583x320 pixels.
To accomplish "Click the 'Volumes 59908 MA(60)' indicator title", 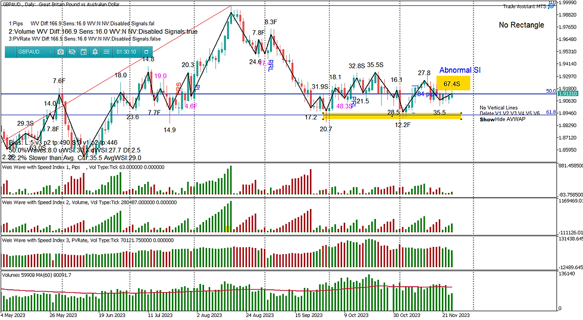I will [x=37, y=275].
